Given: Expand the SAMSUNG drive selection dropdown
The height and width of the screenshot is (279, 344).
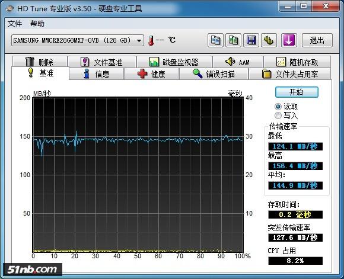Looking at the screenshot, I should [x=139, y=40].
